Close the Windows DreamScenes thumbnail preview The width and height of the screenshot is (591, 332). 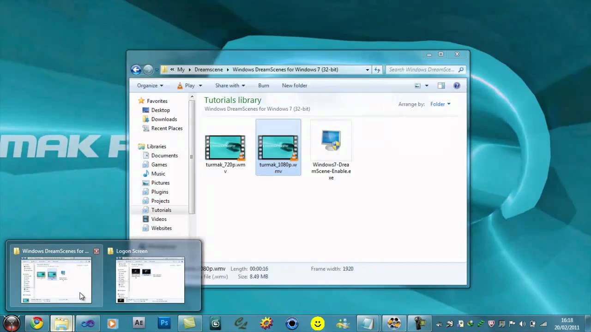click(x=96, y=251)
